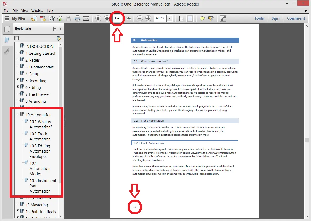Open the Window menu

(x=37, y=11)
